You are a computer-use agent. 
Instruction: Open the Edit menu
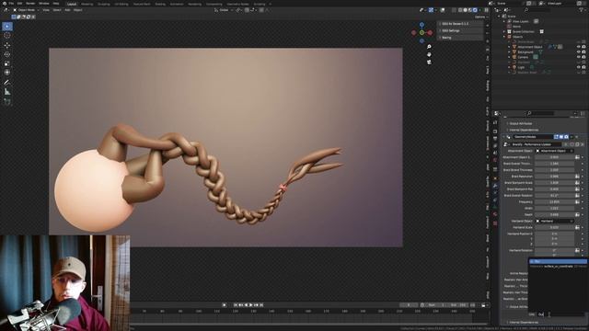click(19, 4)
